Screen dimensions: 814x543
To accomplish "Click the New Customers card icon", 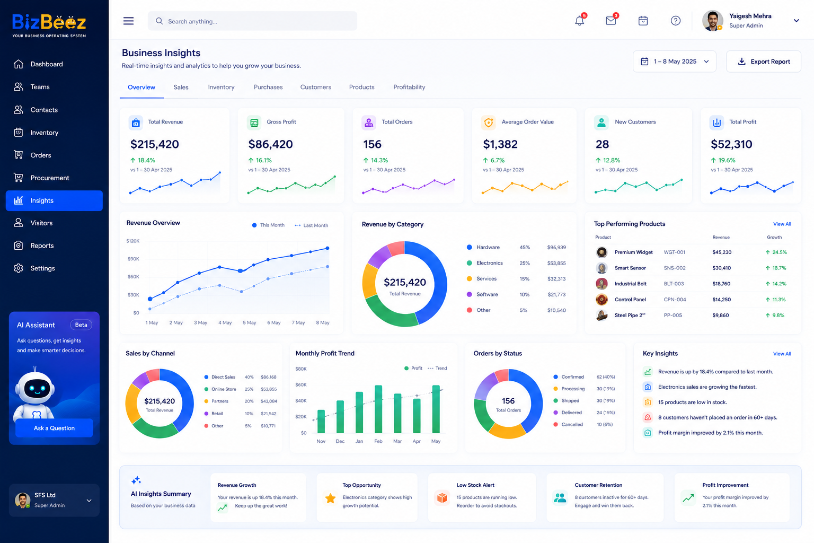I will pyautogui.click(x=601, y=122).
